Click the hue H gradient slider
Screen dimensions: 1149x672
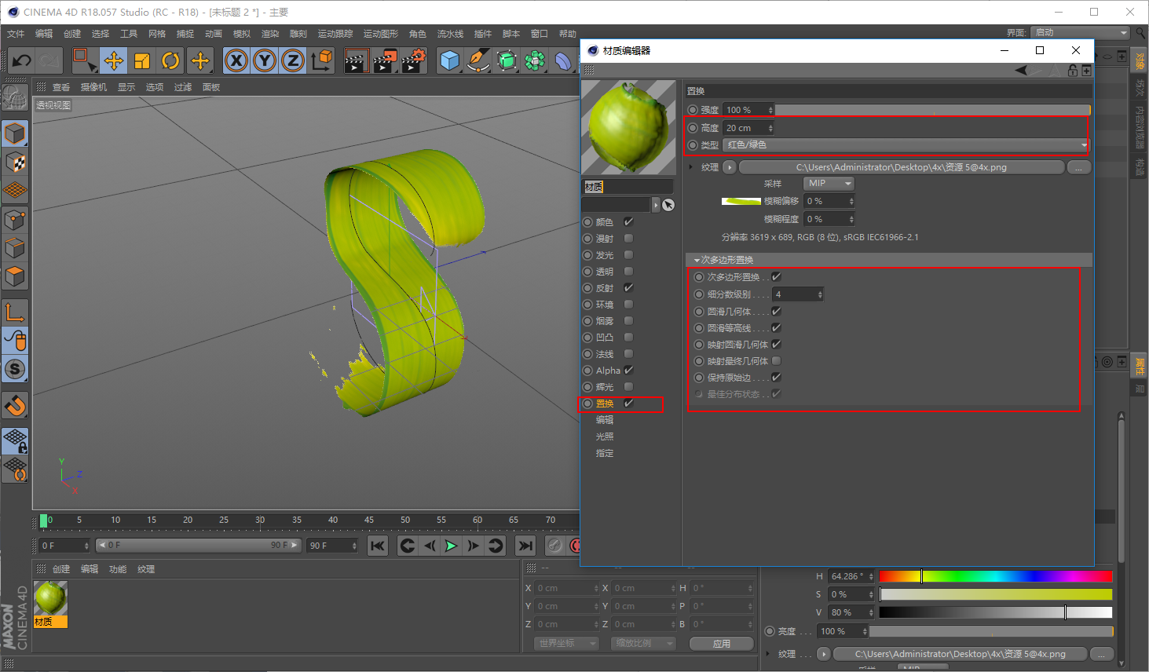tap(996, 577)
